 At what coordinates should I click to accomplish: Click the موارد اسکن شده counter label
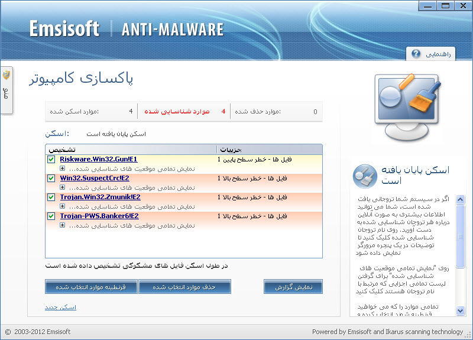pos(74,112)
